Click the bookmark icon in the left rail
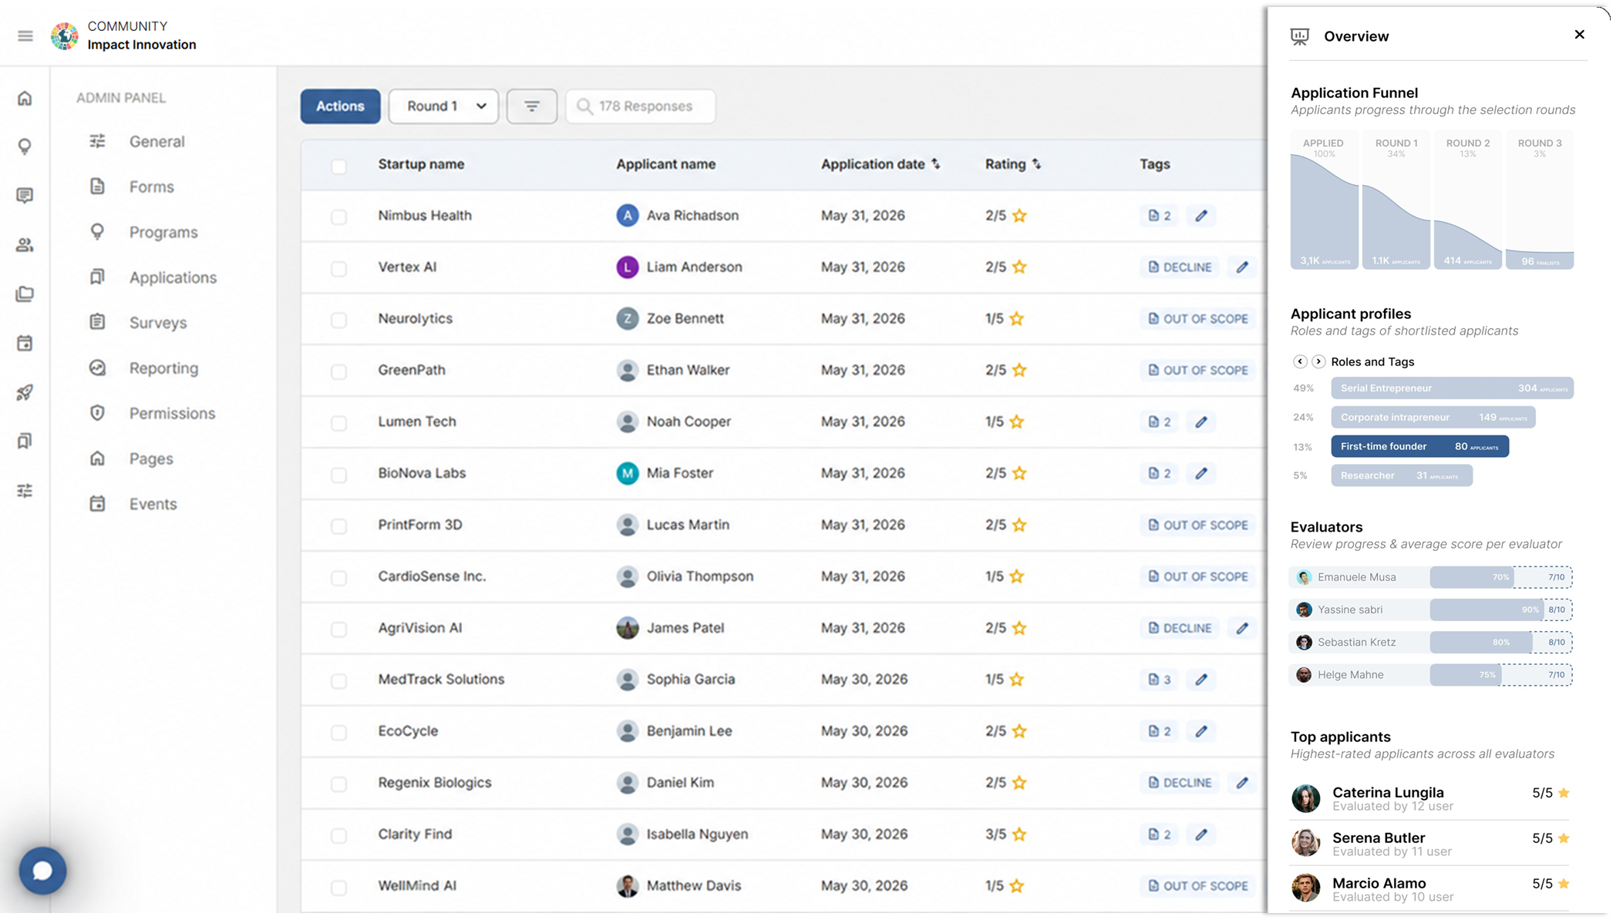The image size is (1613, 920). click(25, 441)
